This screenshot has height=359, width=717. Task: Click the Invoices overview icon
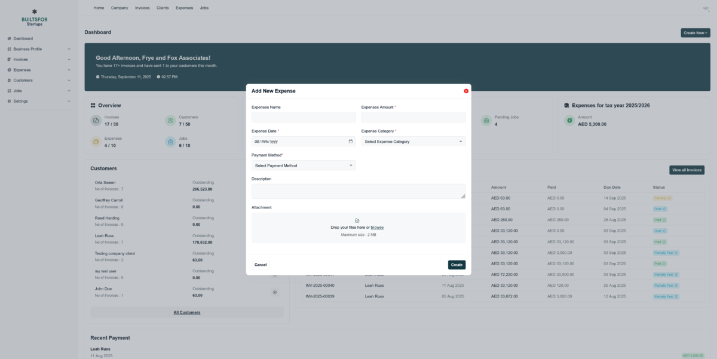pyautogui.click(x=96, y=121)
